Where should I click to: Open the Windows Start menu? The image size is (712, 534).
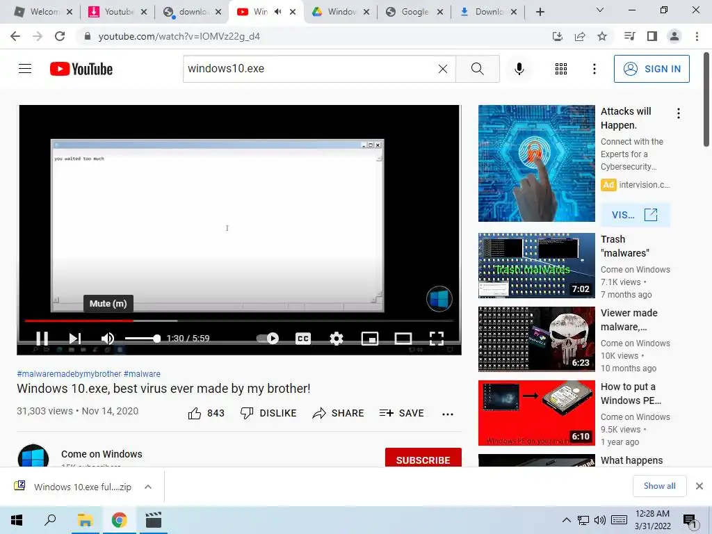point(17,520)
